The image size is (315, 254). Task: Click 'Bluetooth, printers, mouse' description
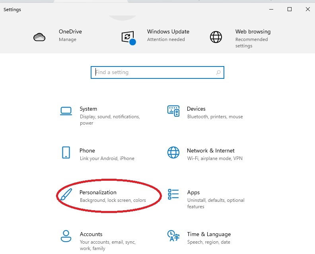[215, 117]
